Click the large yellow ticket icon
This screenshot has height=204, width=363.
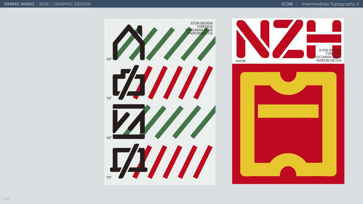pos(288,124)
